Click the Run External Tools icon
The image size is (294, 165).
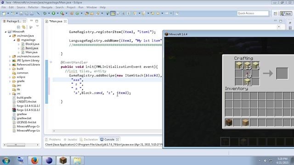[62, 13]
